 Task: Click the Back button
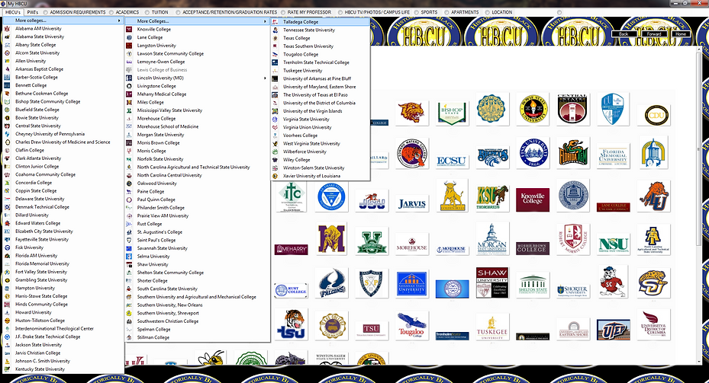coord(624,34)
